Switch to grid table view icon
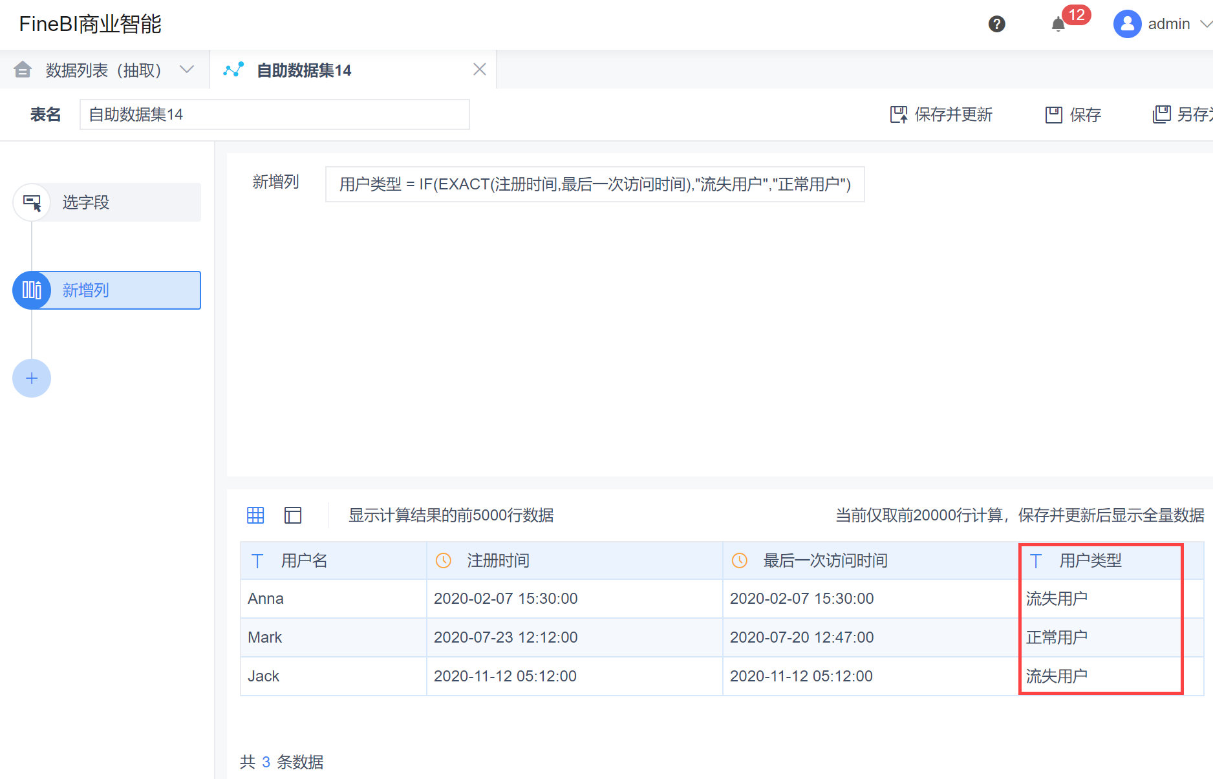Image resolution: width=1213 pixels, height=779 pixels. (x=255, y=515)
